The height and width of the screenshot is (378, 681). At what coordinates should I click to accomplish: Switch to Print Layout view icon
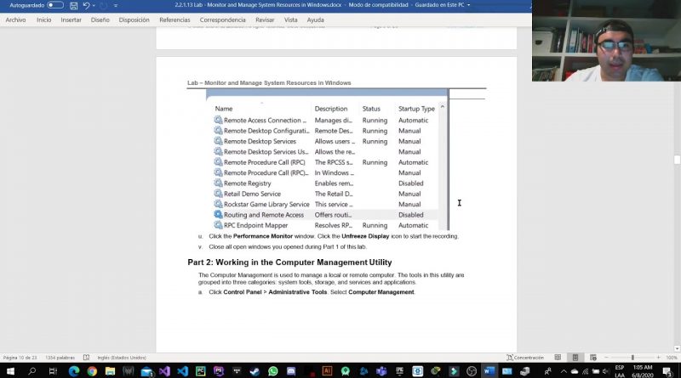click(x=575, y=358)
